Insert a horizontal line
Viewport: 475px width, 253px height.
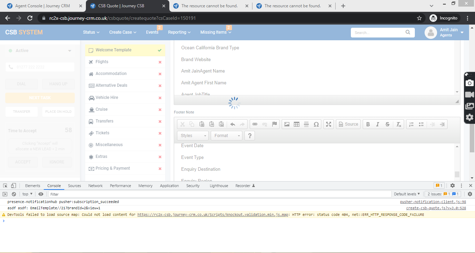tap(306, 124)
